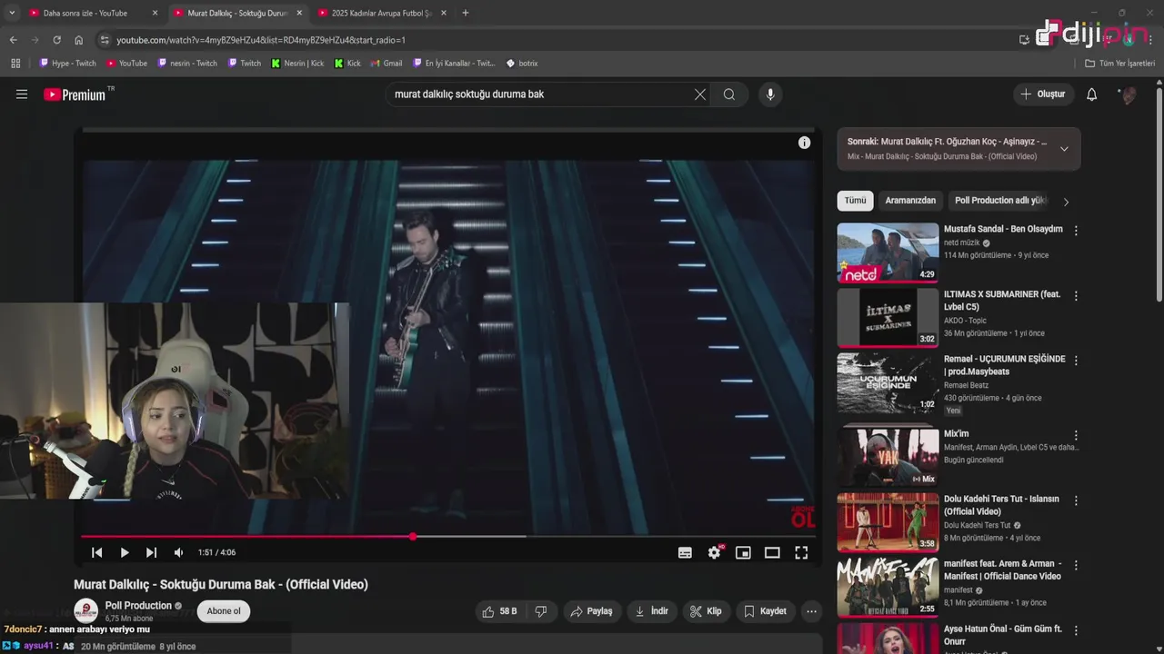Open Hype - Twitch bookmark

tap(68, 64)
